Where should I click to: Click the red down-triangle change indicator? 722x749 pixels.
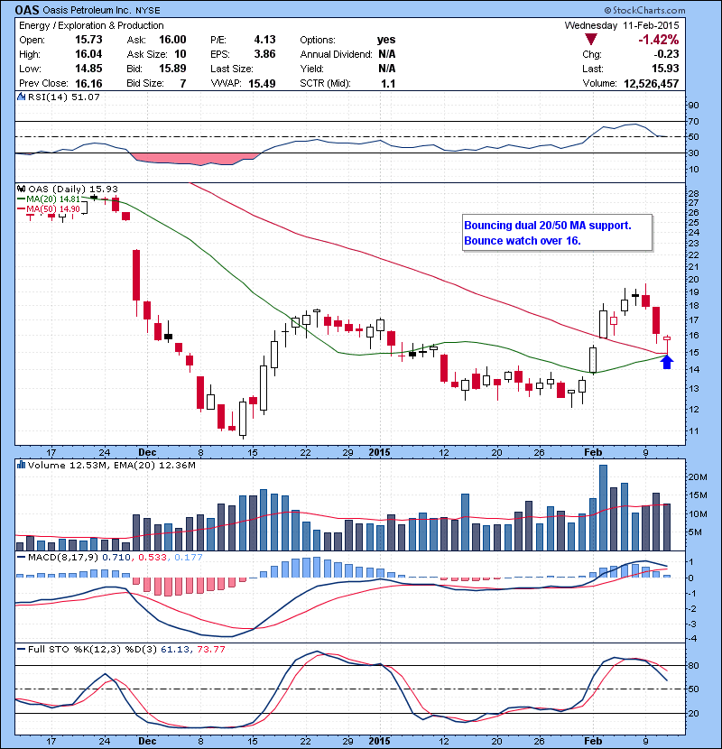click(x=591, y=40)
